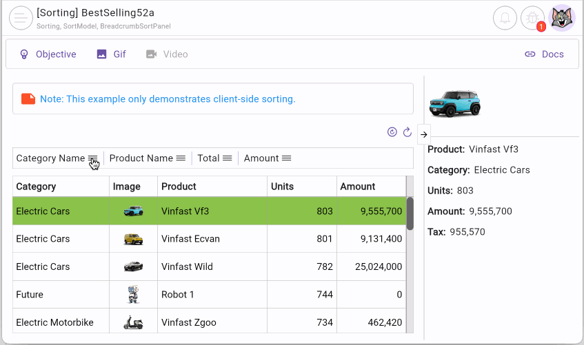Click the Vinfast Ecvan row car image
The image size is (584, 345).
point(133,239)
